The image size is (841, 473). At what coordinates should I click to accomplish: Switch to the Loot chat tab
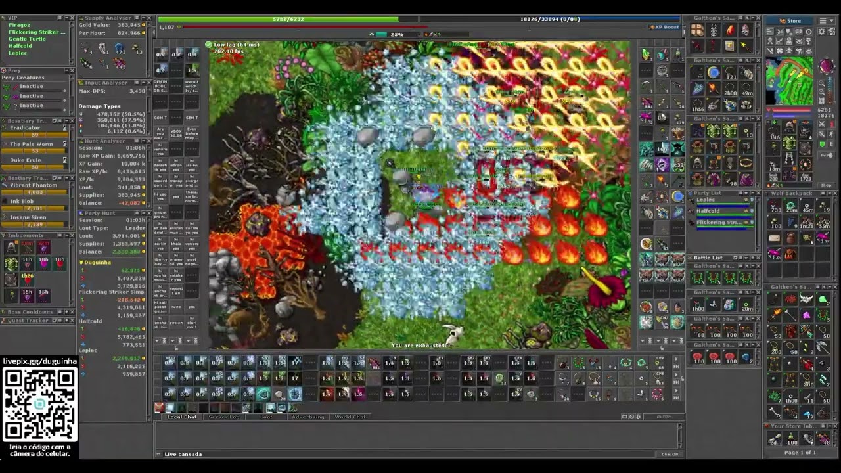[x=266, y=417]
